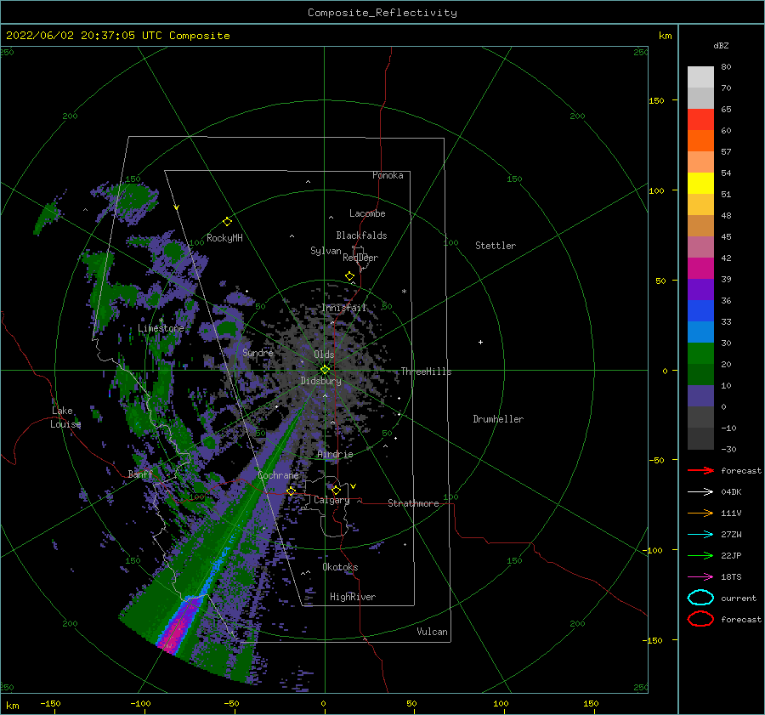Click the 04DK text in legend
The width and height of the screenshot is (765, 715).
tap(731, 491)
